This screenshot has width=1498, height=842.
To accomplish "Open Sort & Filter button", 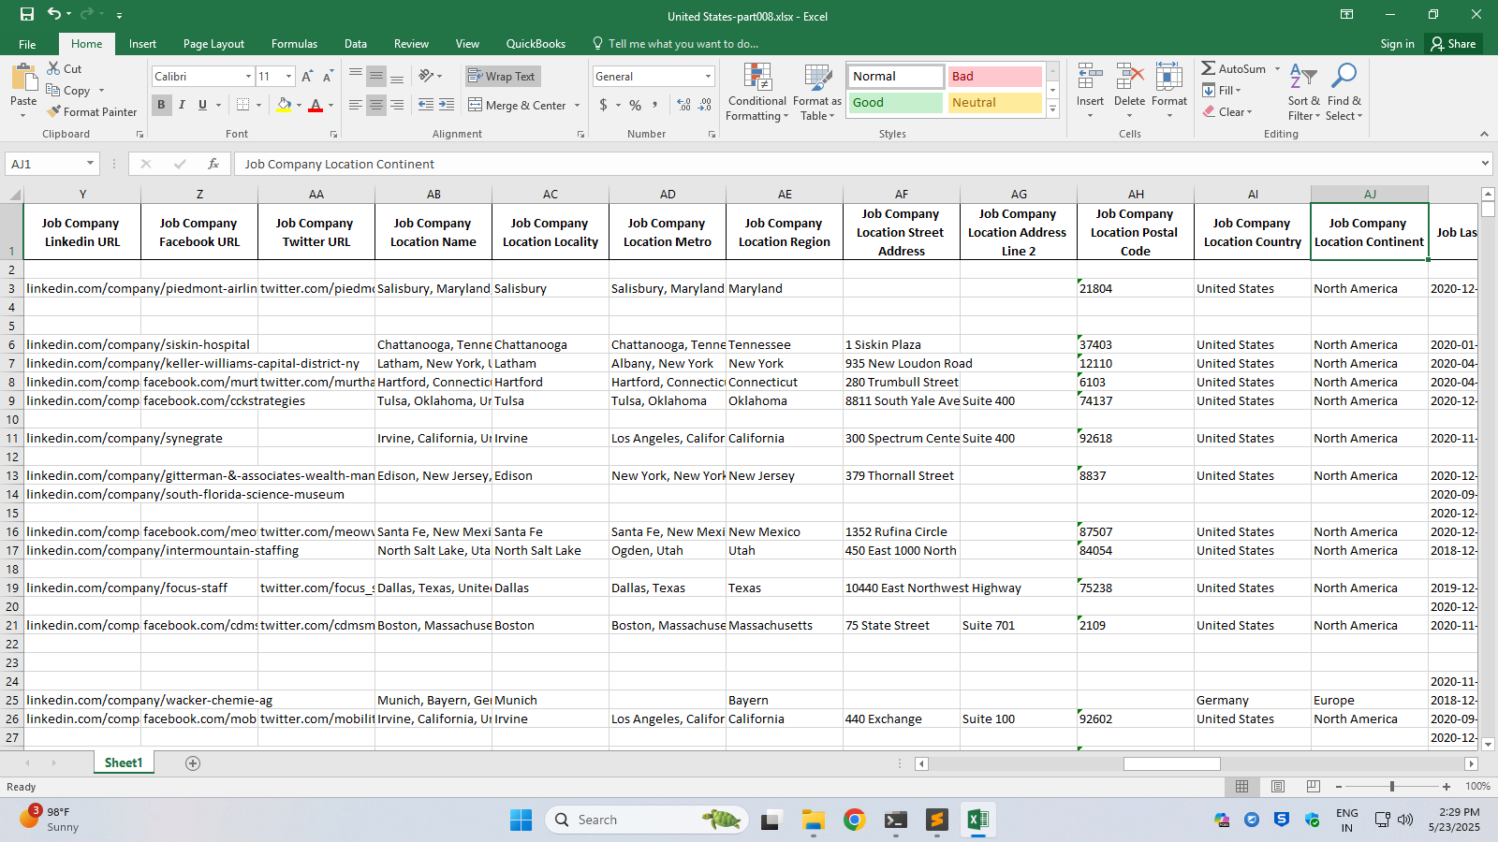I will pyautogui.click(x=1303, y=92).
